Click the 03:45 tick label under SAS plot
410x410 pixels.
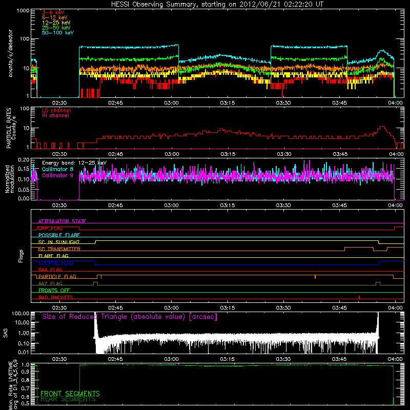[339, 359]
